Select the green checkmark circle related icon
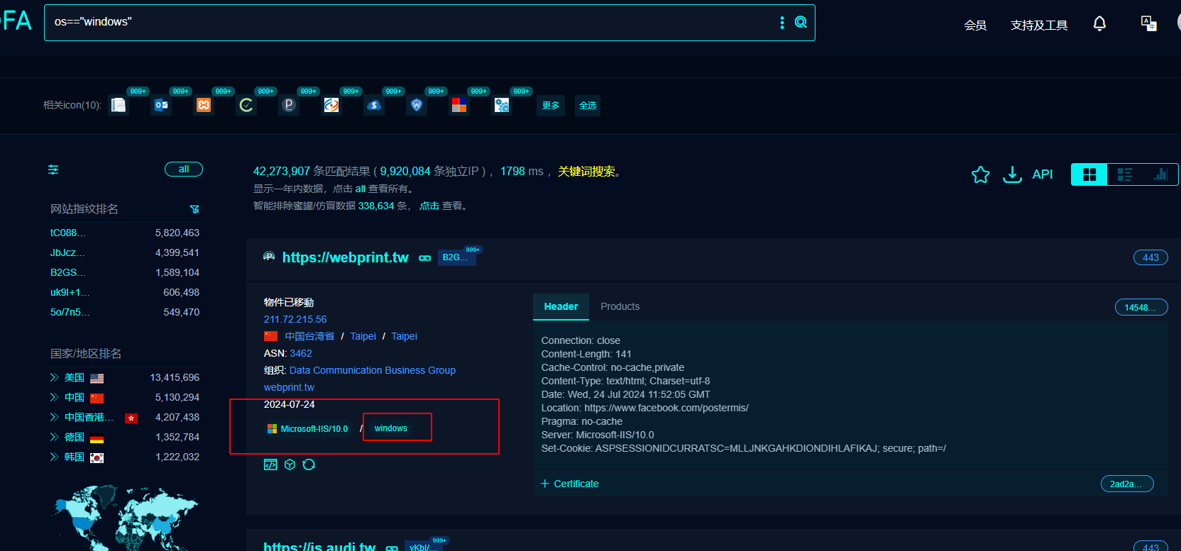1181x551 pixels. click(x=246, y=105)
